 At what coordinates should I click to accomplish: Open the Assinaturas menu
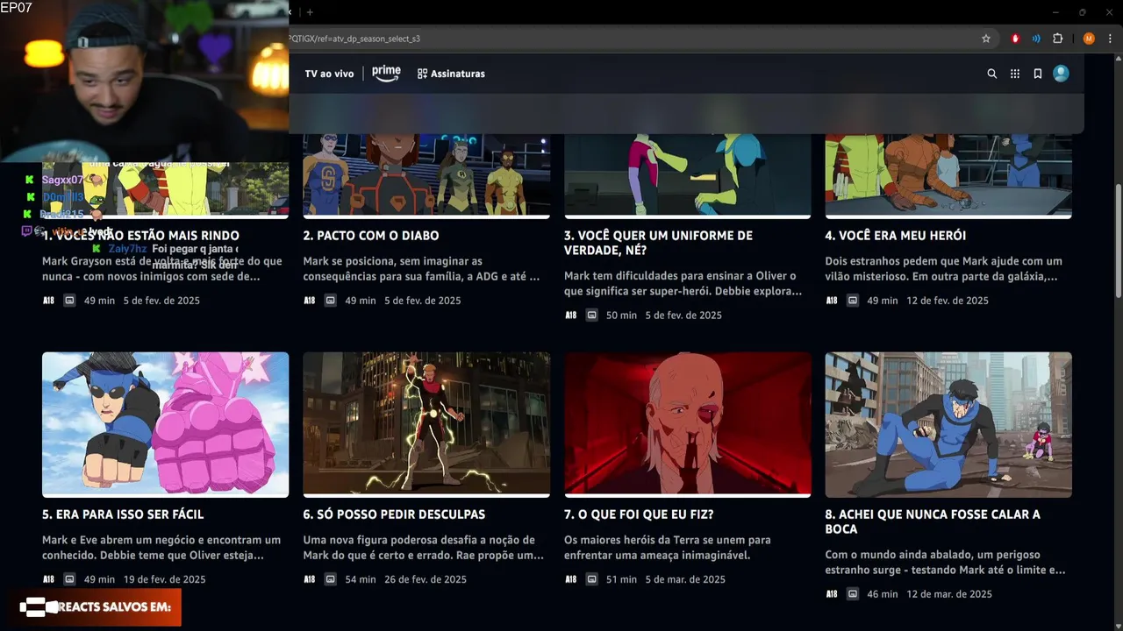(x=451, y=74)
